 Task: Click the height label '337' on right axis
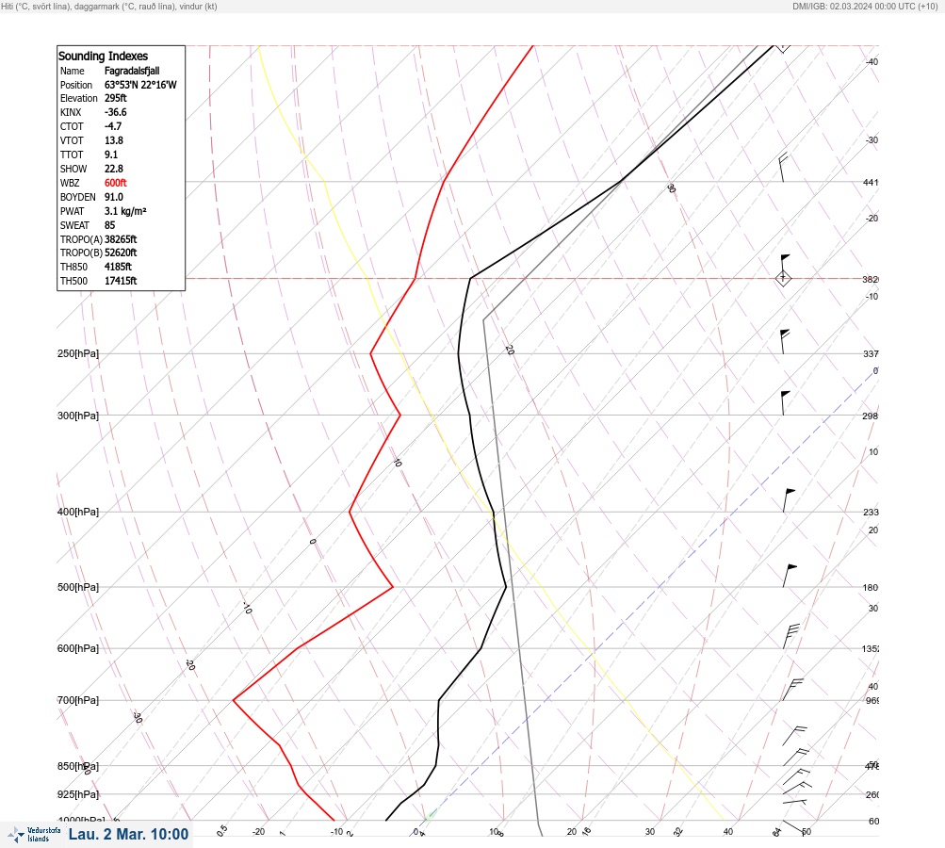tap(871, 353)
